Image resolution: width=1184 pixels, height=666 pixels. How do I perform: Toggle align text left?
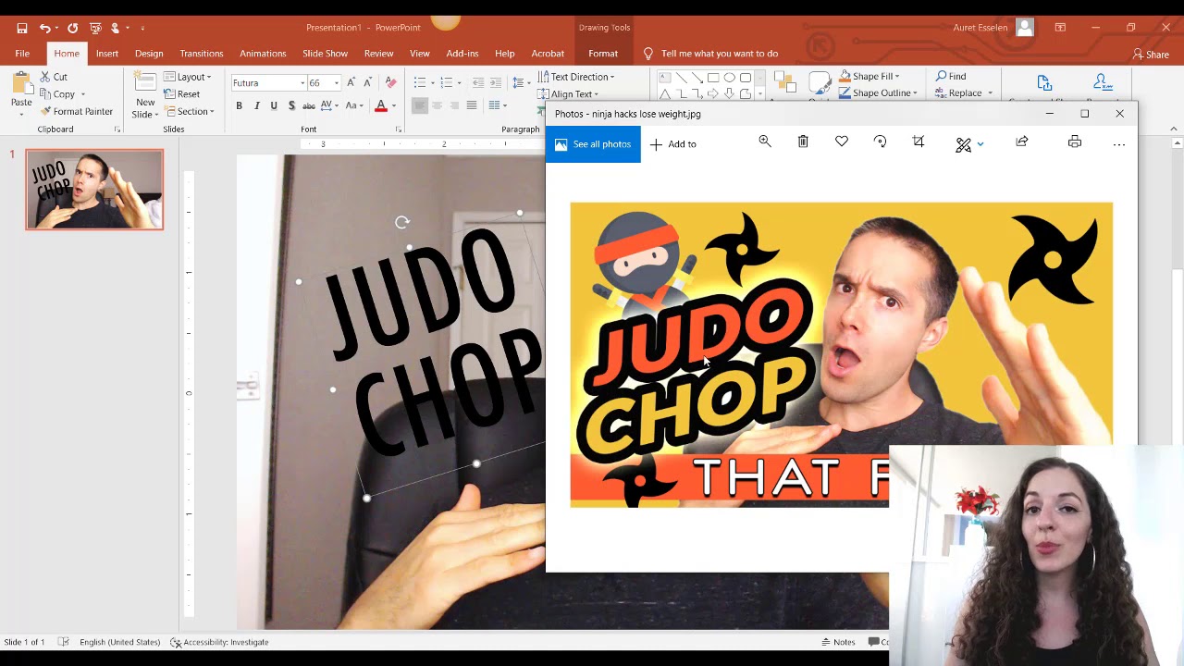coord(420,105)
